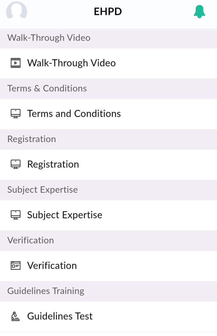Open the user profile avatar
Image resolution: width=217 pixels, height=336 pixels.
point(16,11)
